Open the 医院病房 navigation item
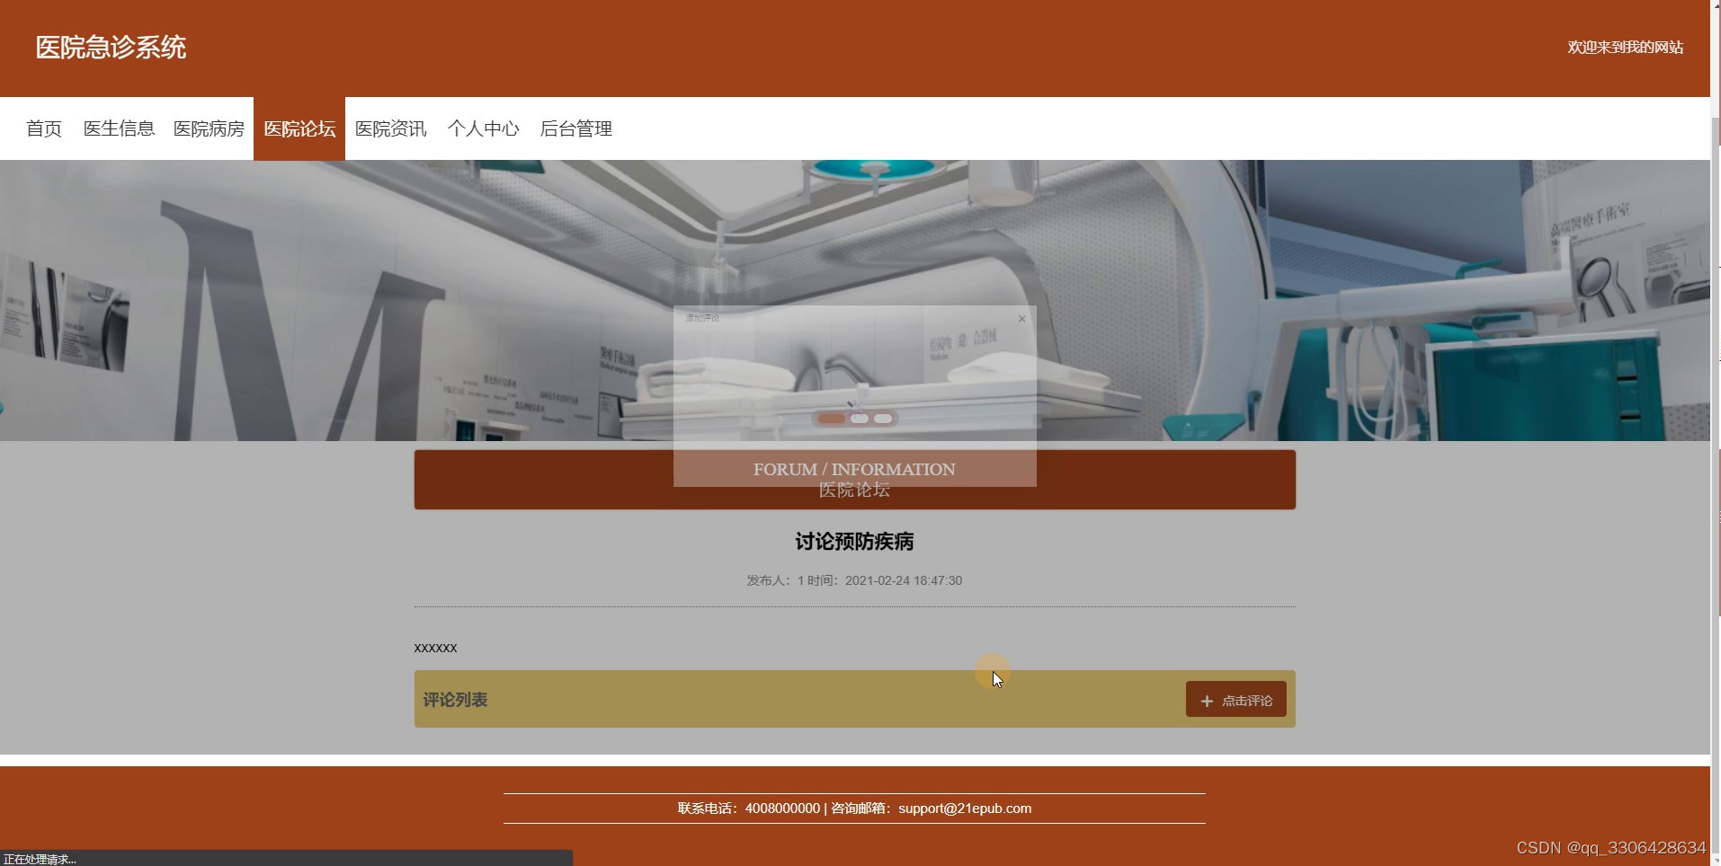Viewport: 1721px width, 866px height. click(209, 128)
